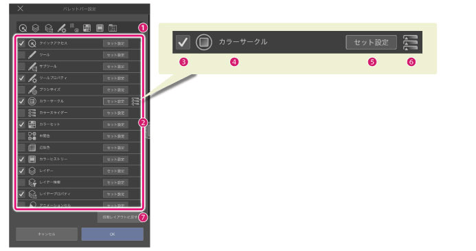476x251 pixels.
Task: Click Quick Access icon in palette bar preview
Action: pos(23,28)
